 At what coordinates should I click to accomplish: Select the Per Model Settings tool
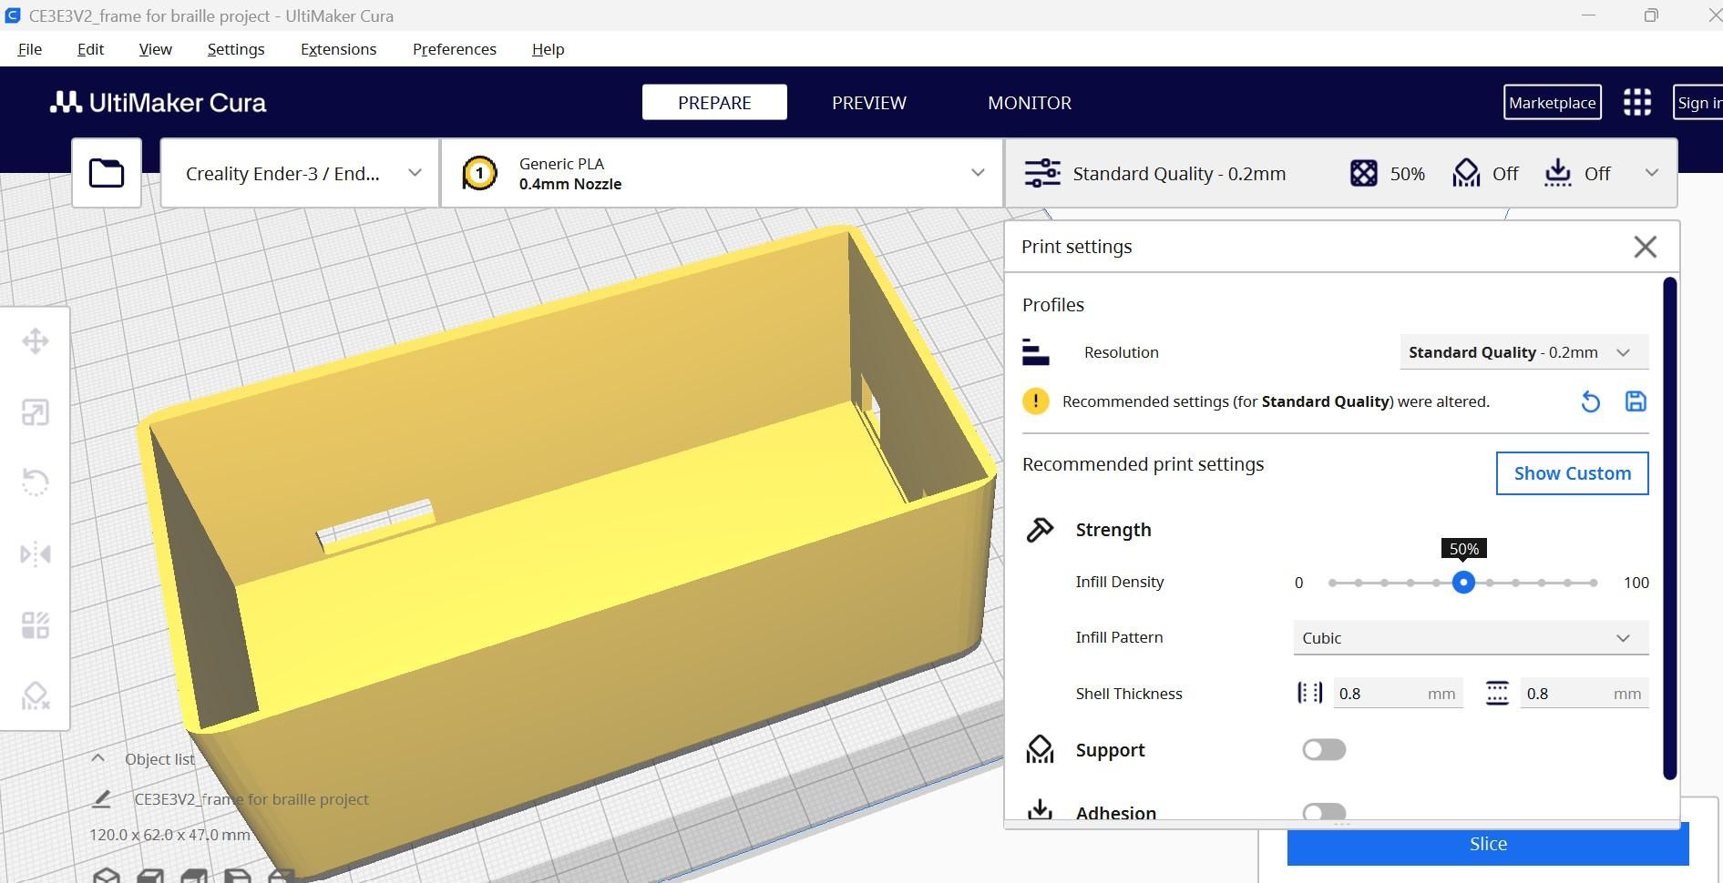click(36, 625)
